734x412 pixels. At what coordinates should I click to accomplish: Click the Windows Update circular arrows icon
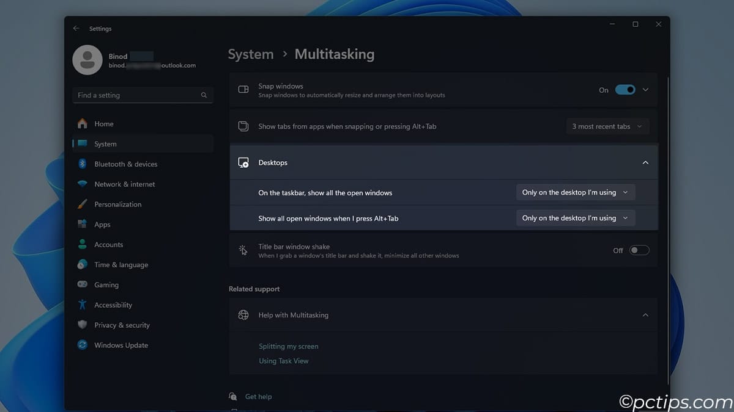[x=83, y=345]
